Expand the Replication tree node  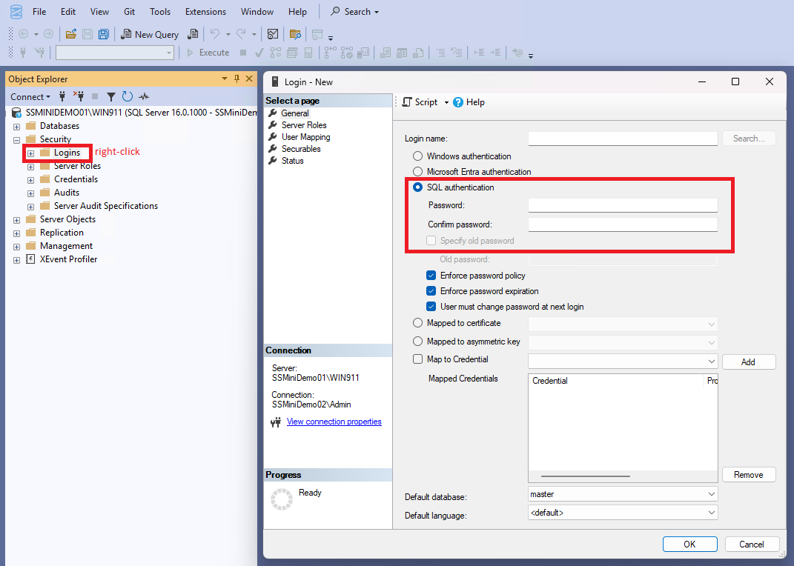click(17, 233)
